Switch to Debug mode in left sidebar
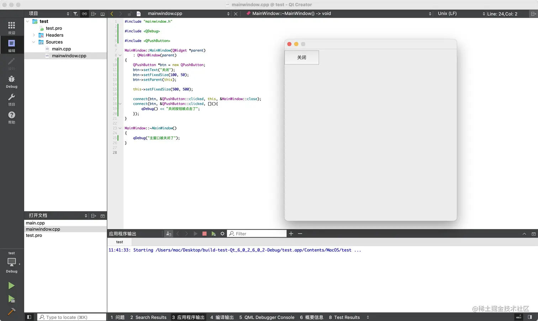The image size is (538, 321). [12, 82]
